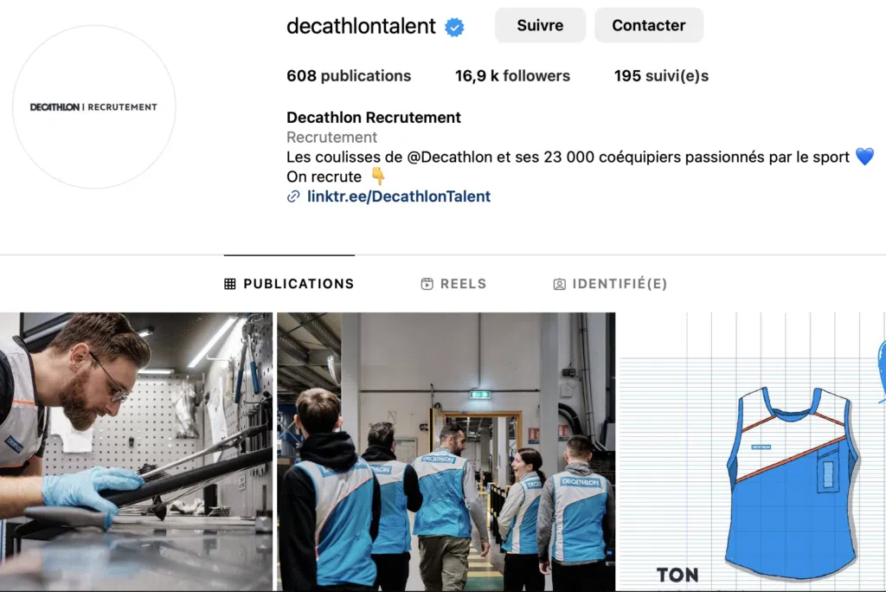886x592 pixels.
Task: Follow the account with Suivre button
Action: click(540, 25)
